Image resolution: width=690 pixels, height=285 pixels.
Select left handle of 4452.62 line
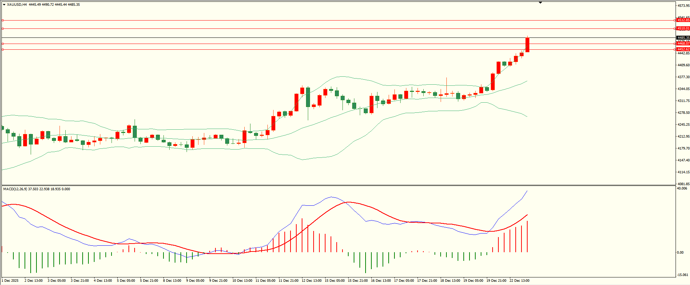pos(3,49)
